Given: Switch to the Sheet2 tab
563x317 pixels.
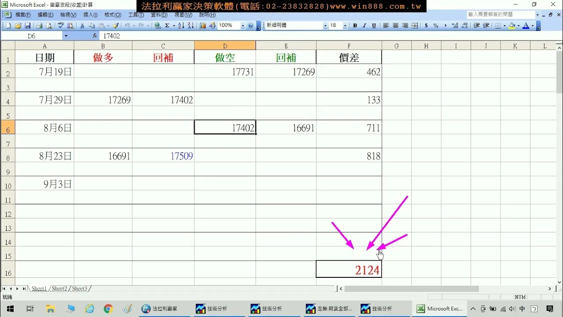Looking at the screenshot, I should pyautogui.click(x=59, y=289).
